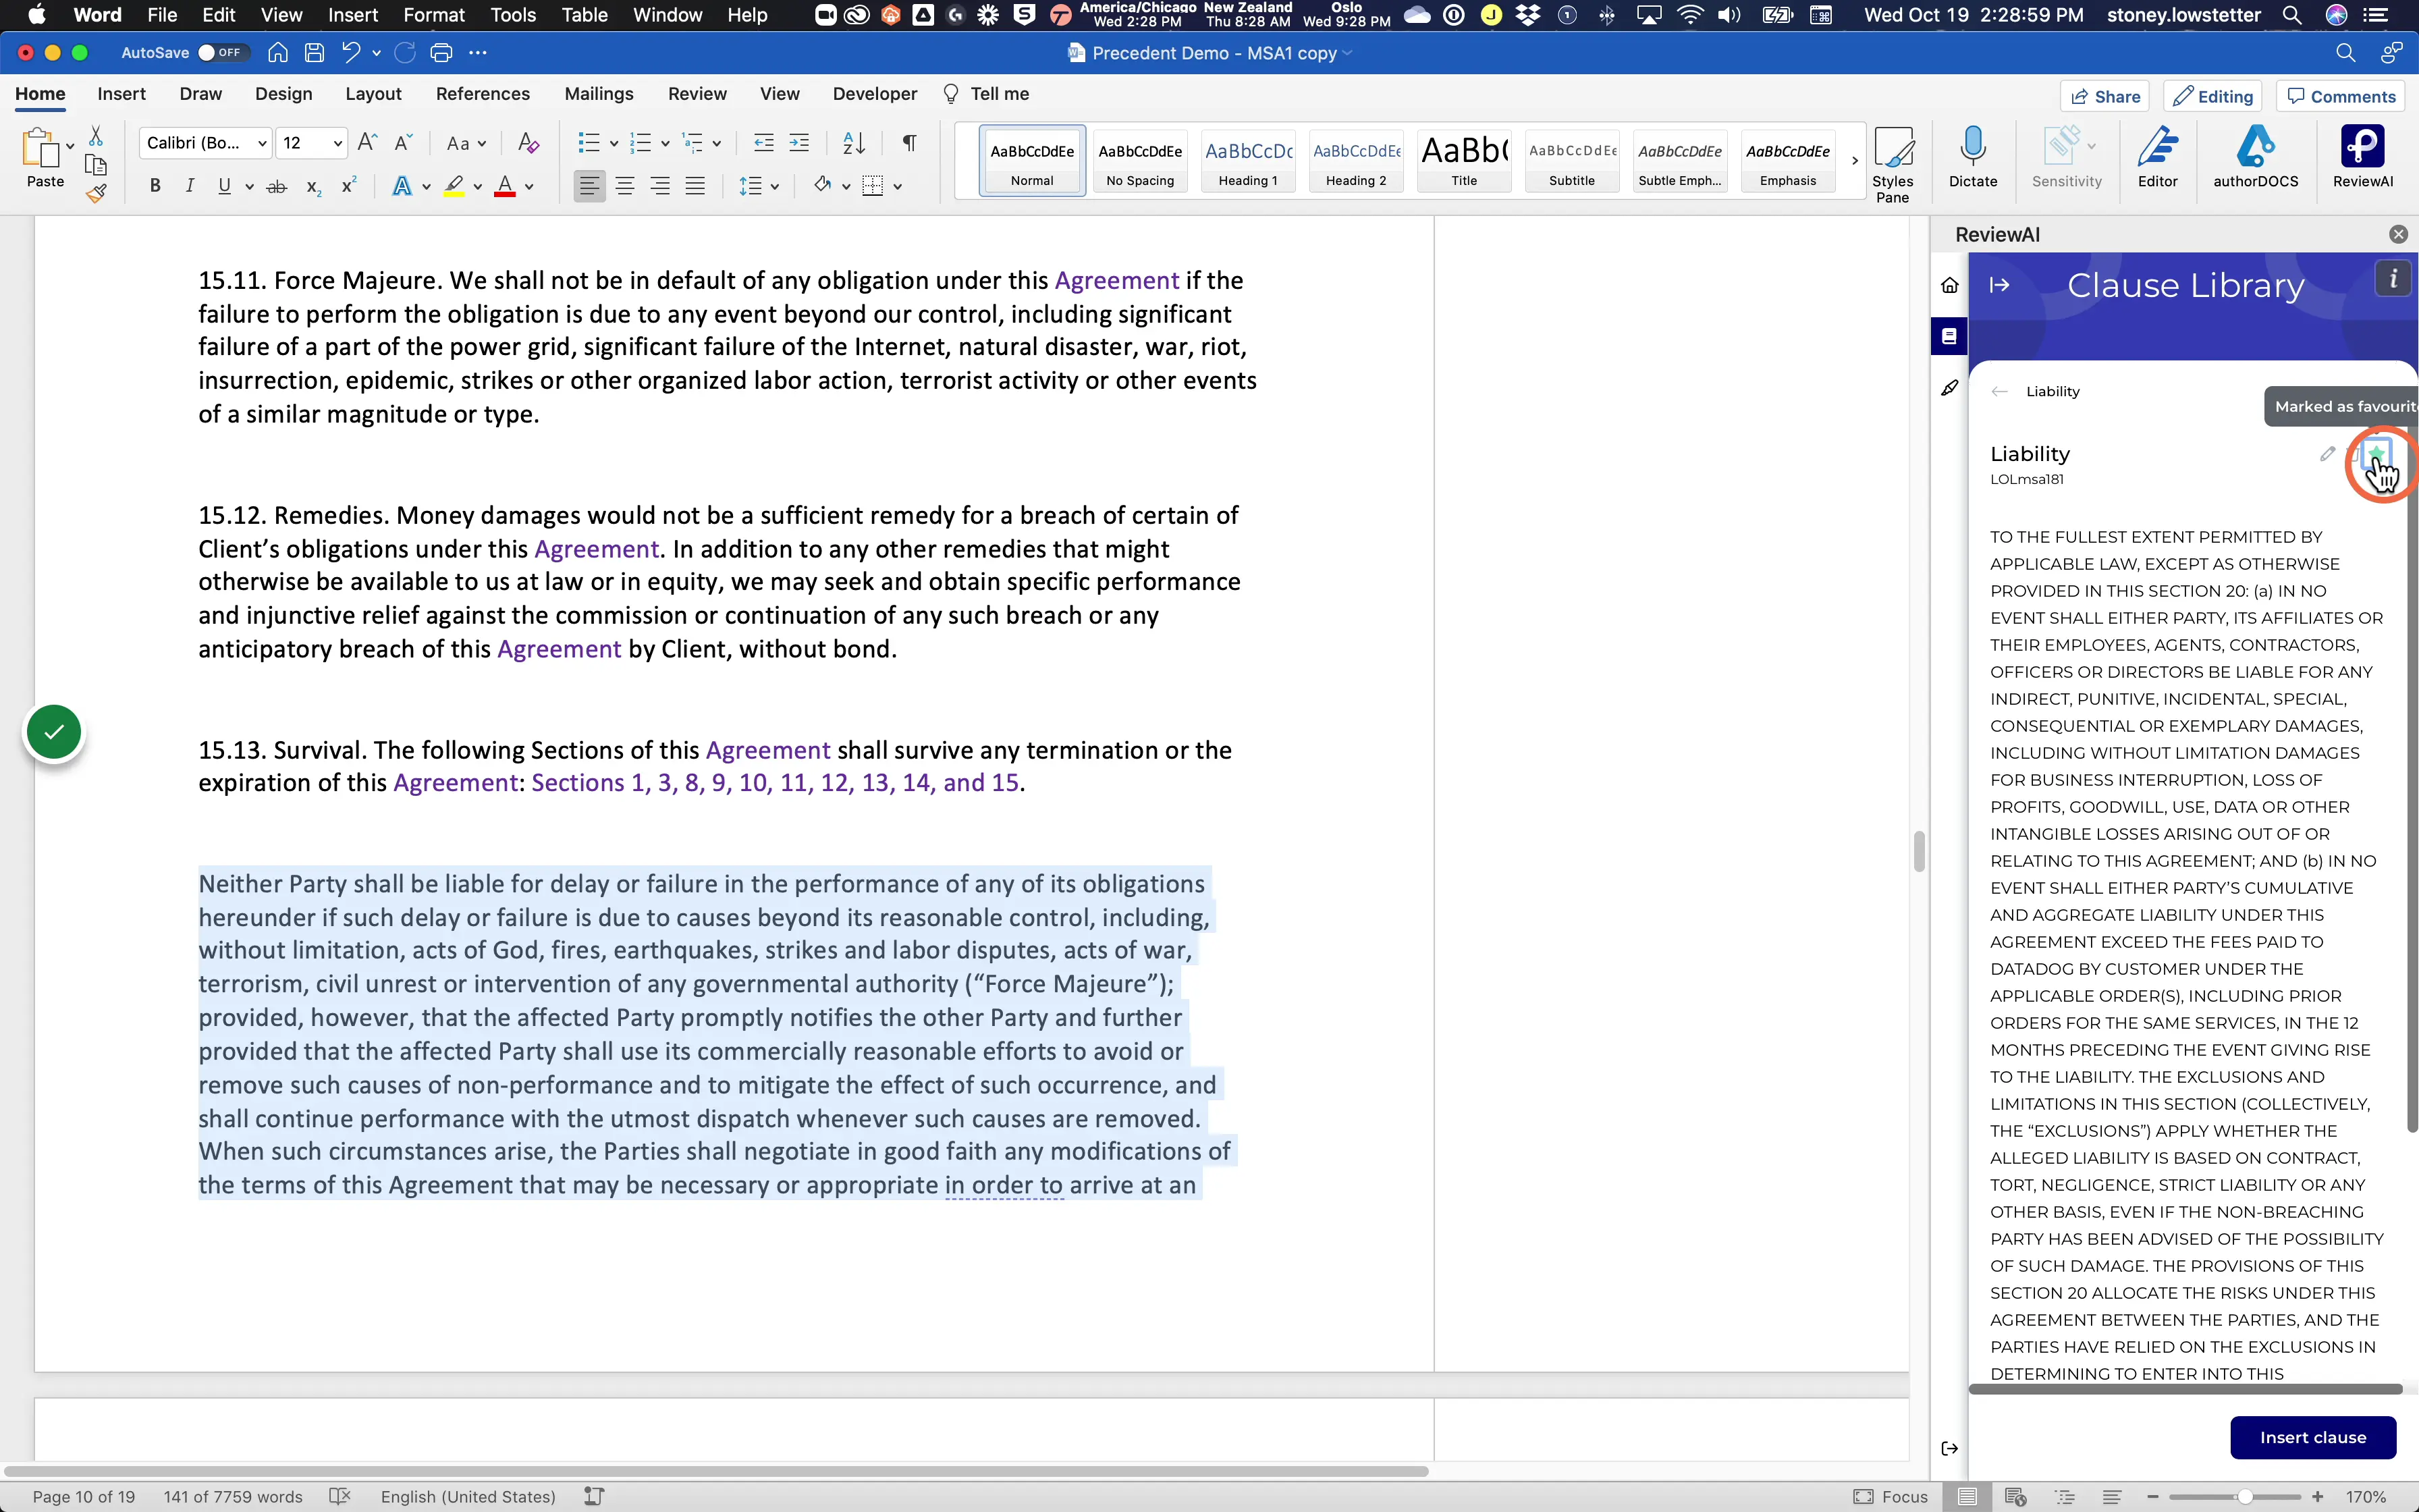Click the zoom slider in status bar

2235,1497
